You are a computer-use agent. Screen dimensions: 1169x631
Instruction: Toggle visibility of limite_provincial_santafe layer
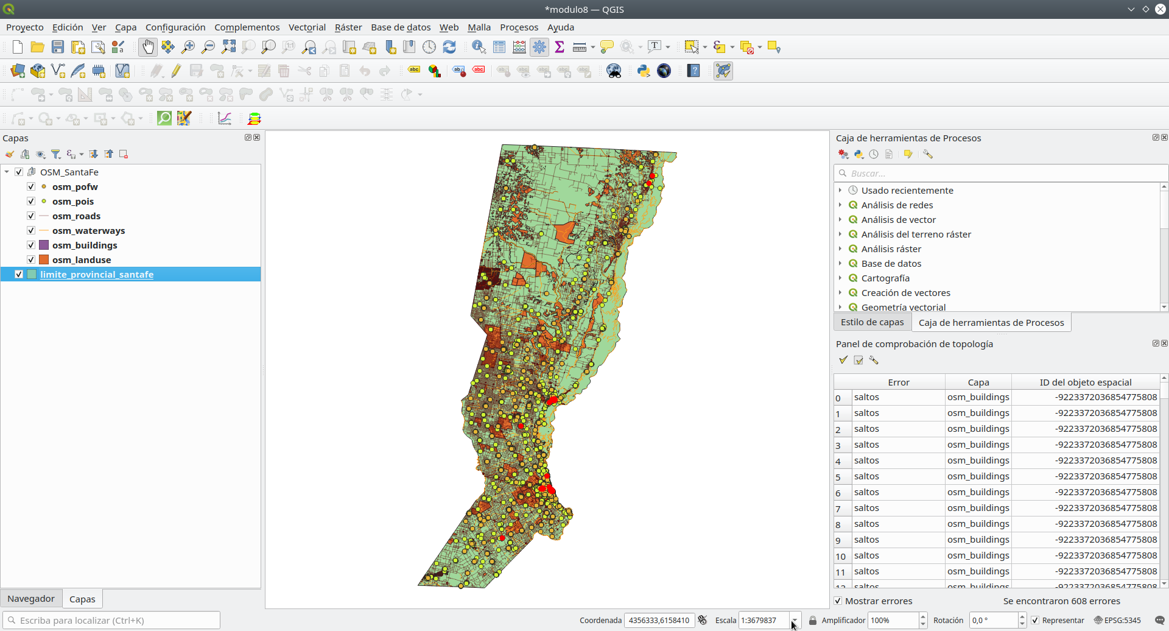click(19, 274)
